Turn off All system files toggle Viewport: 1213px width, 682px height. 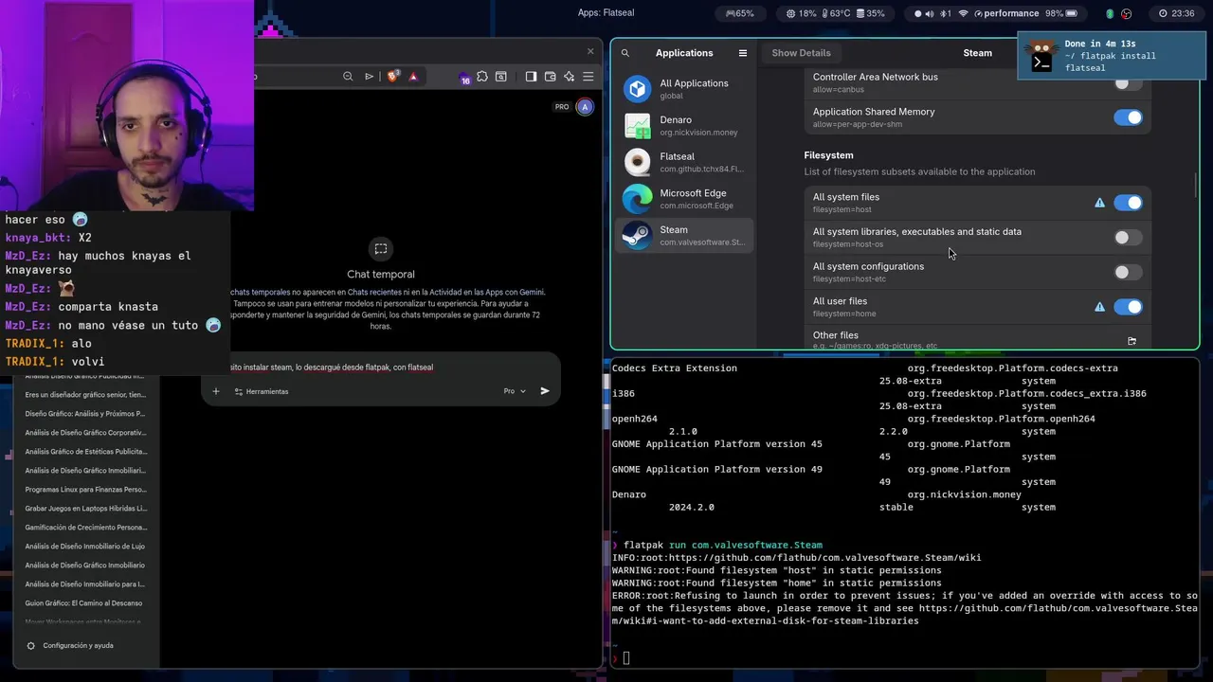coord(1128,203)
